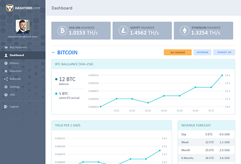This screenshot has width=241, height=164.
Task: Click the HASHTORO.COM brand name
Action: [x=27, y=8]
